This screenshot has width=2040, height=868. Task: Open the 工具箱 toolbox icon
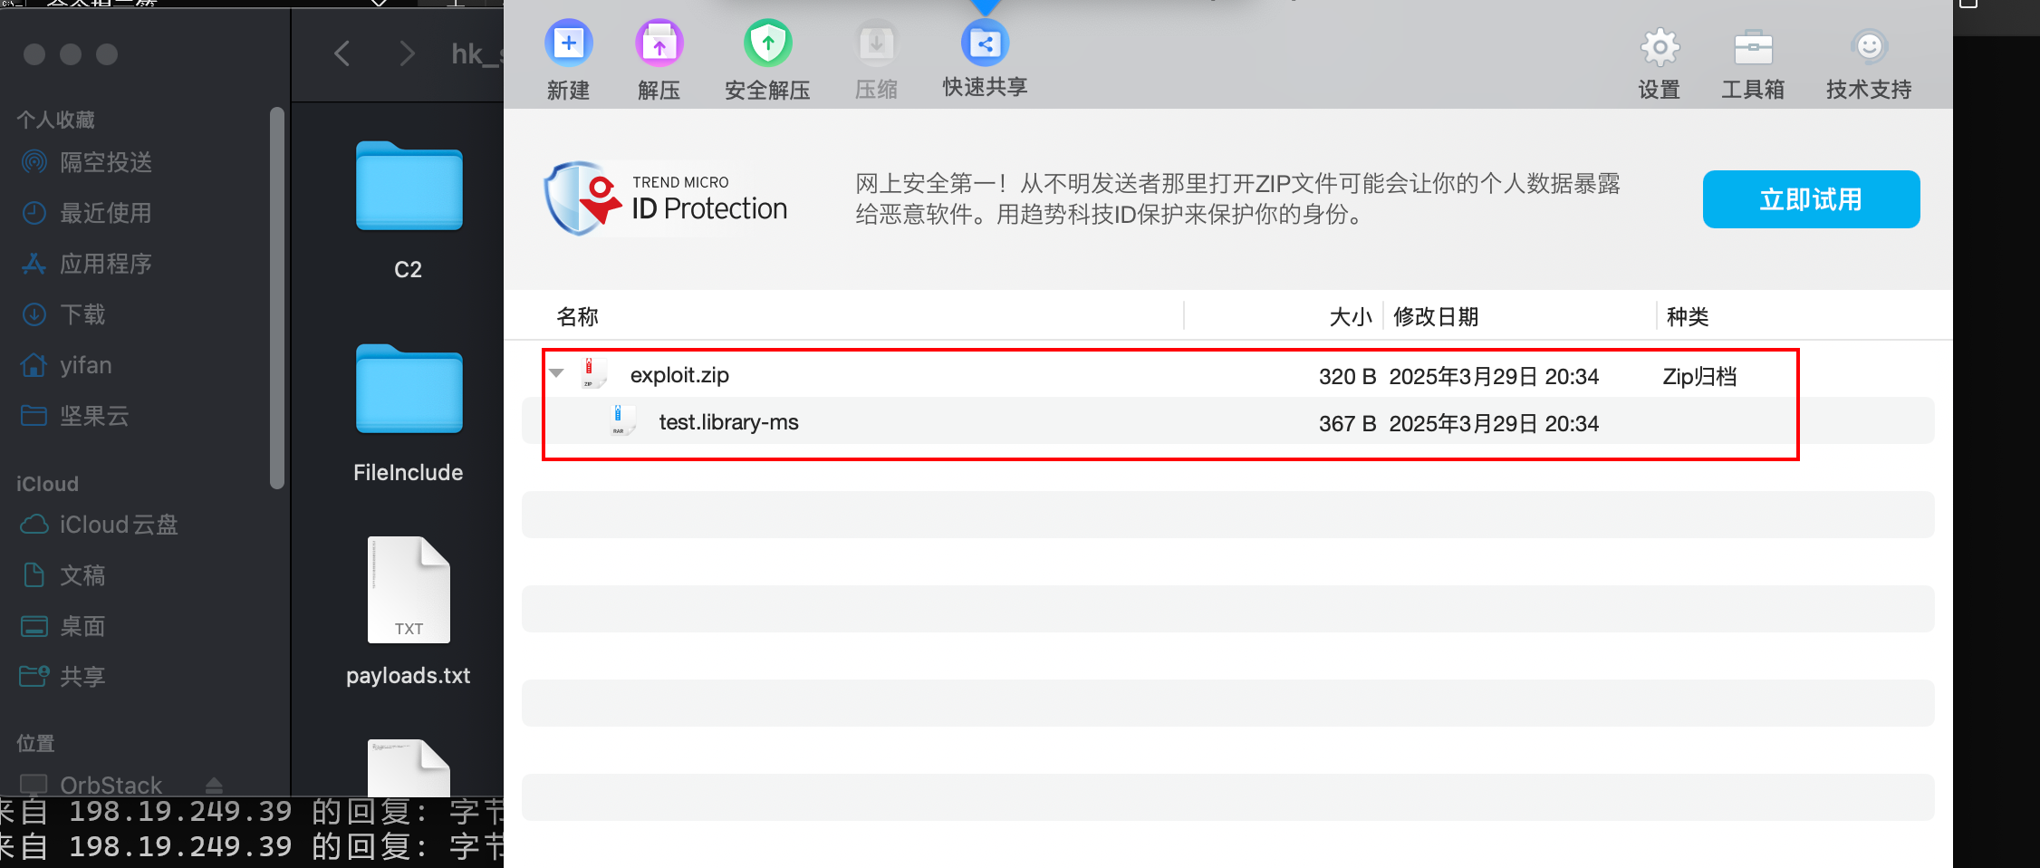1753,47
